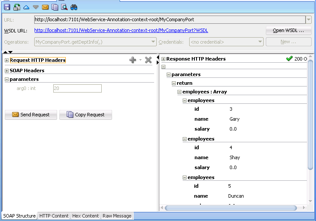The width and height of the screenshot is (316, 221).
Task: Click the magnifier inspect toolbar icon
Action: click(64, 7)
